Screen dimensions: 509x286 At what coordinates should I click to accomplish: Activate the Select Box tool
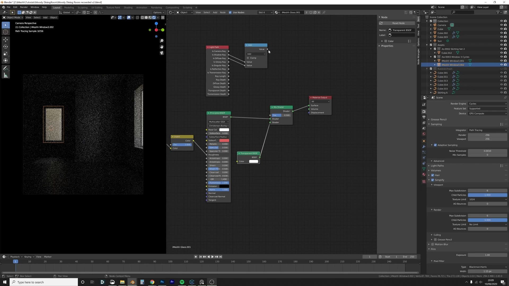click(x=6, y=25)
